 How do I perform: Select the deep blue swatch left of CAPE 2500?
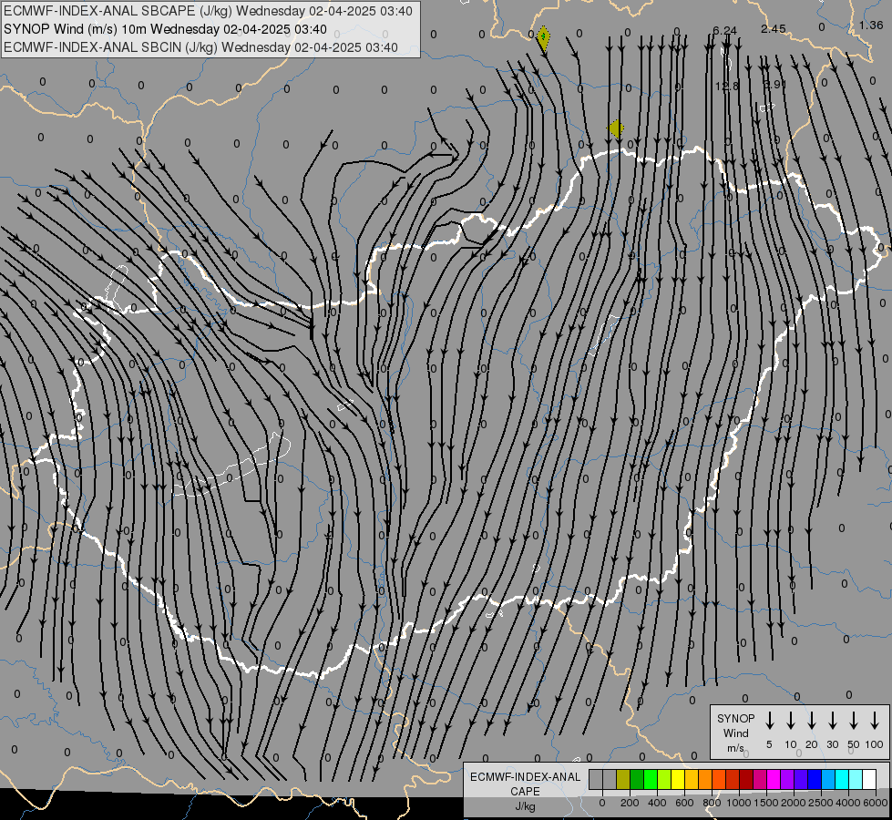(x=815, y=779)
